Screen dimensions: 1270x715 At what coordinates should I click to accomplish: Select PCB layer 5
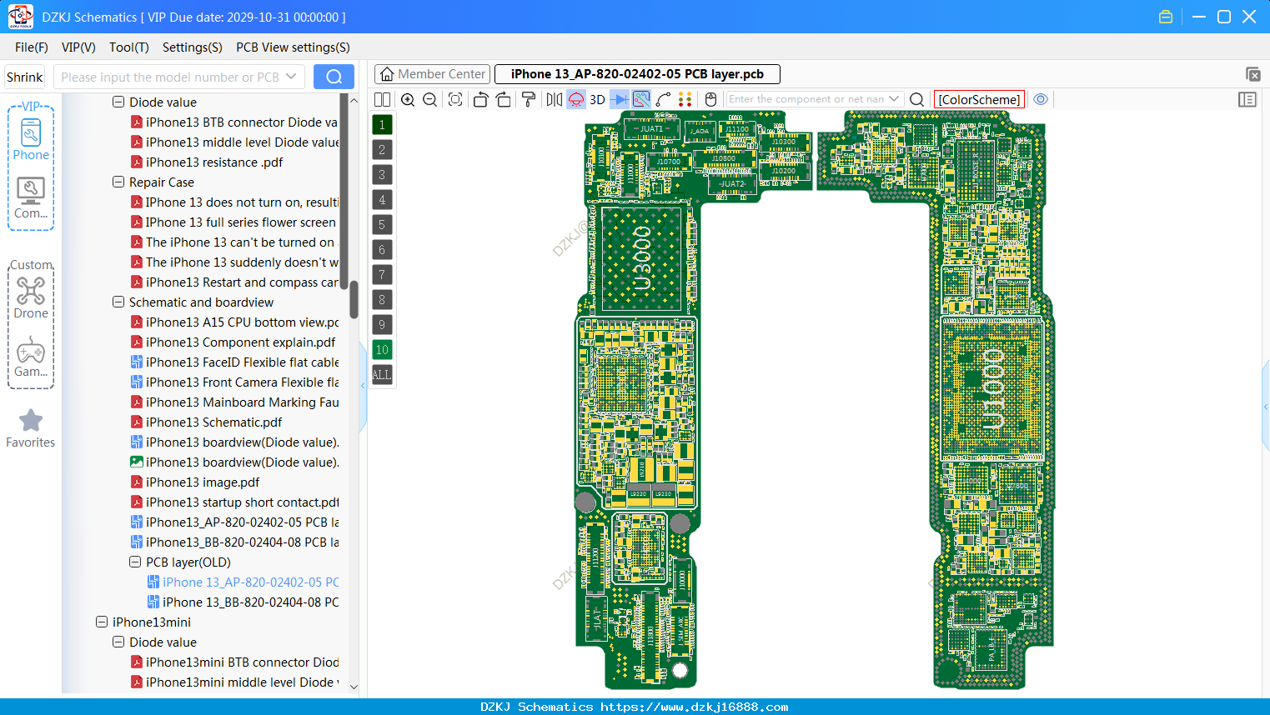coord(382,224)
